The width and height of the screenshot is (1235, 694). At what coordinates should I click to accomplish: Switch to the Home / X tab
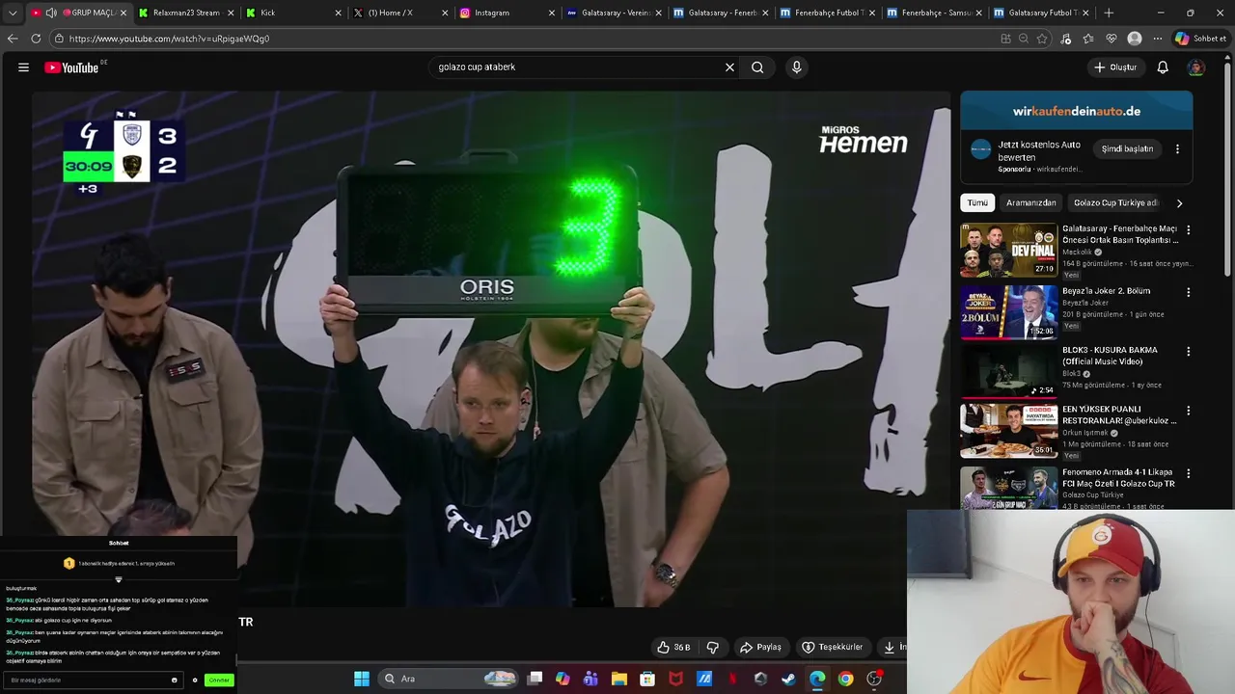400,13
